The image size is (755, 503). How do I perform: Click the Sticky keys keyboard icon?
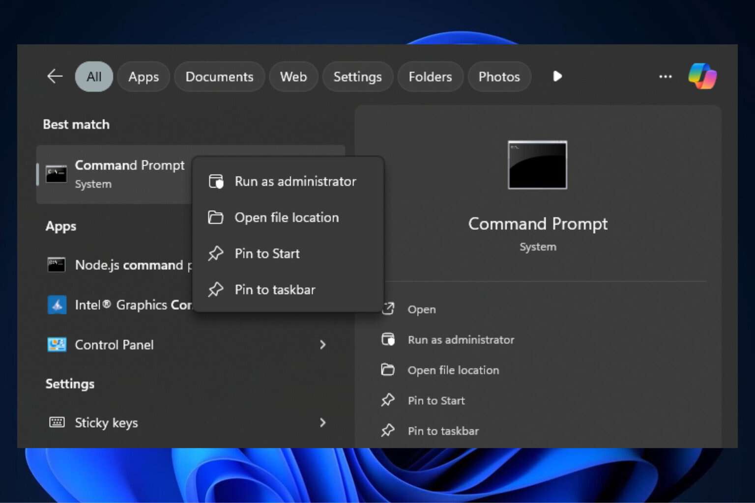(x=57, y=422)
